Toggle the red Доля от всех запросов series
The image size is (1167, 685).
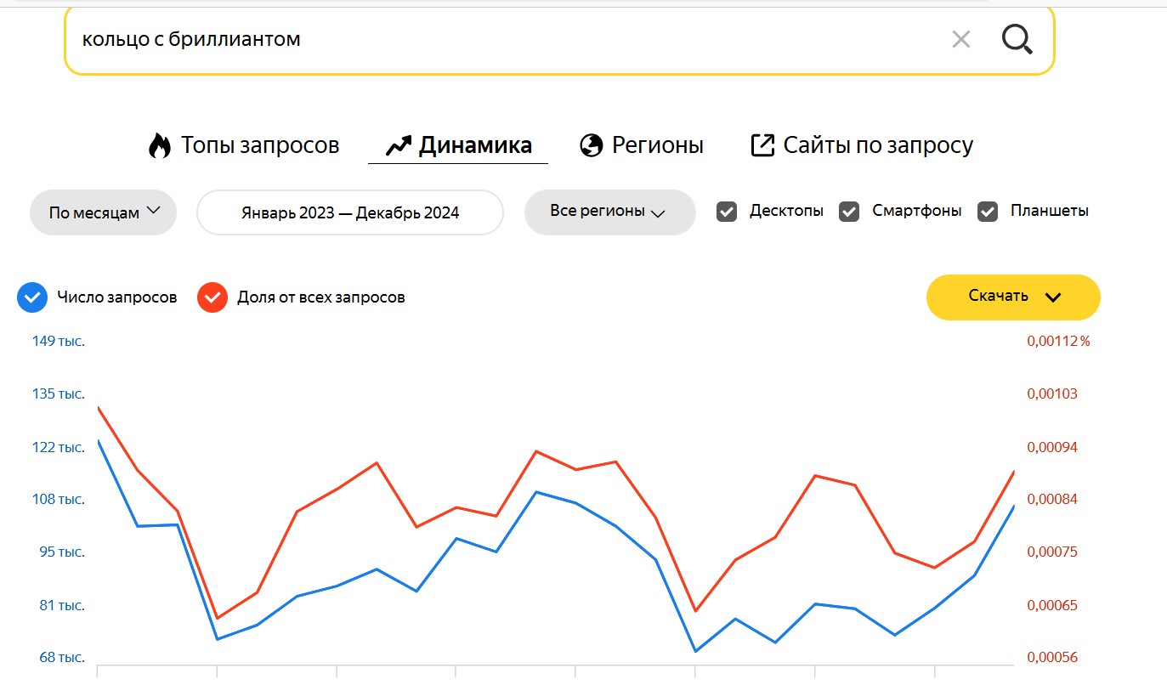point(212,297)
